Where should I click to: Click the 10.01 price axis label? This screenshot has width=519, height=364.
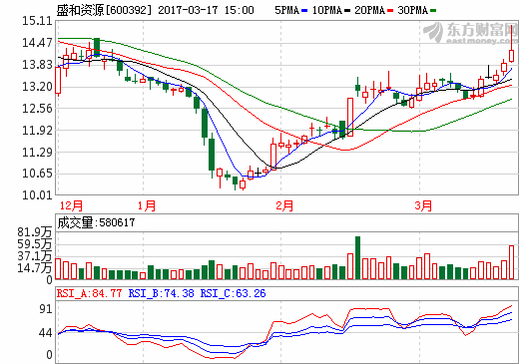(37, 195)
